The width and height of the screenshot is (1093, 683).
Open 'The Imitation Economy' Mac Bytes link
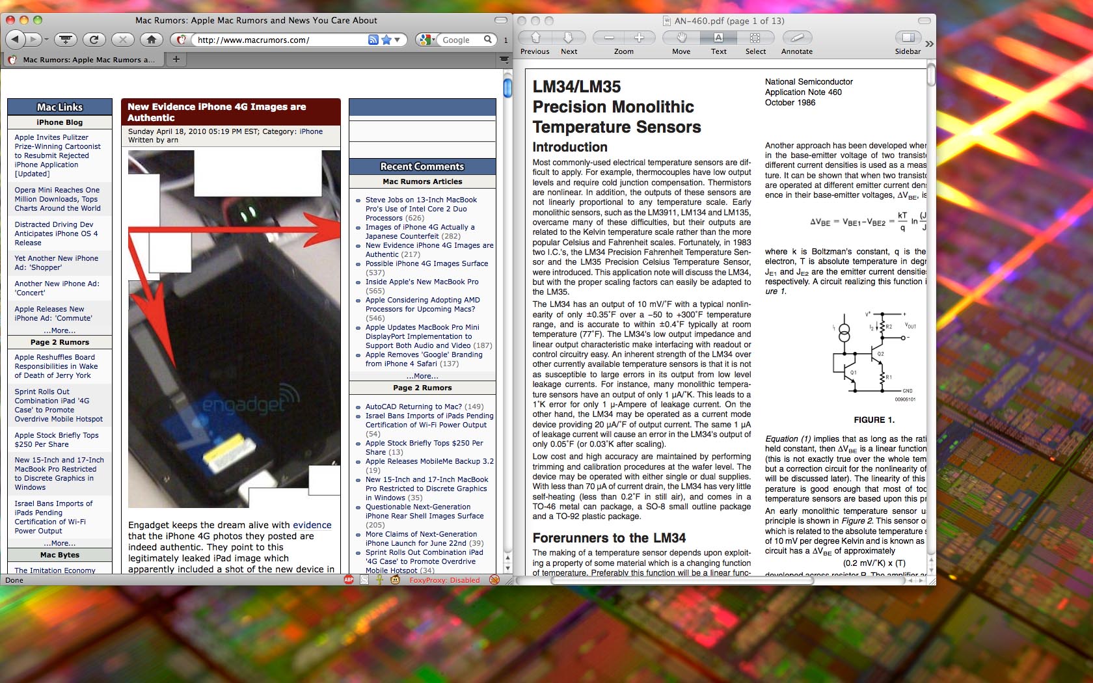55,570
